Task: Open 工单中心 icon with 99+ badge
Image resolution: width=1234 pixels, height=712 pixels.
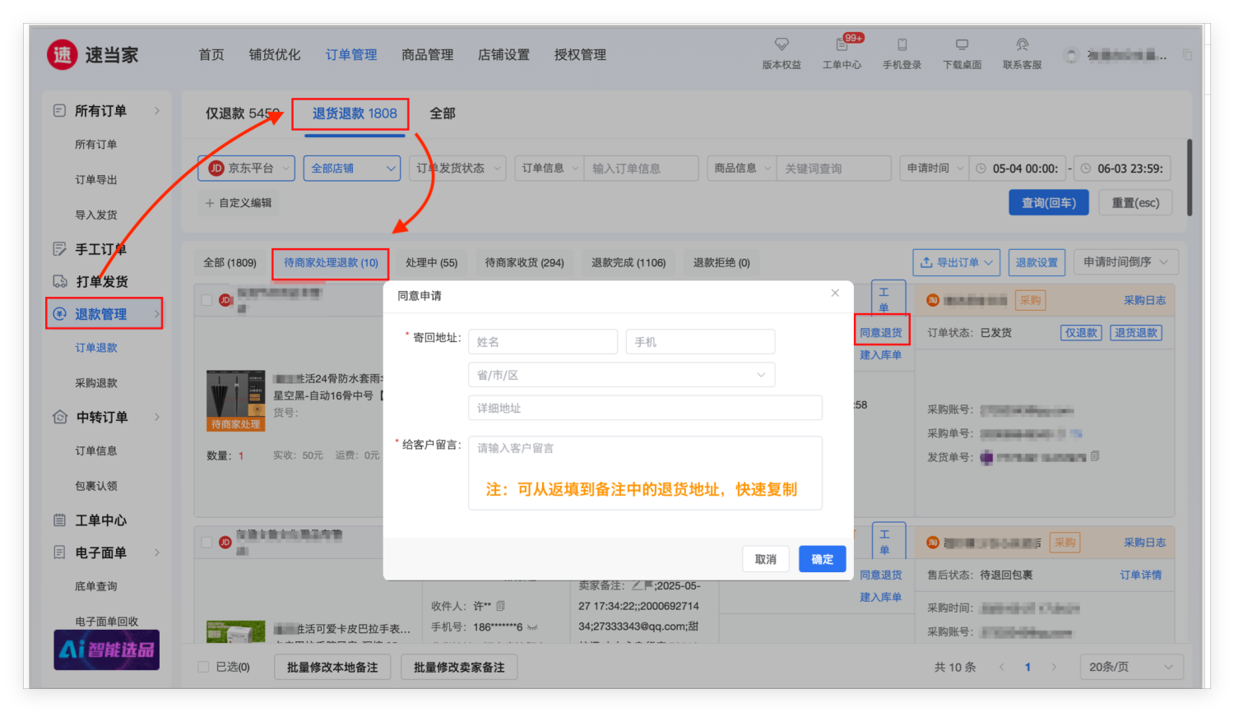Action: pyautogui.click(x=842, y=44)
